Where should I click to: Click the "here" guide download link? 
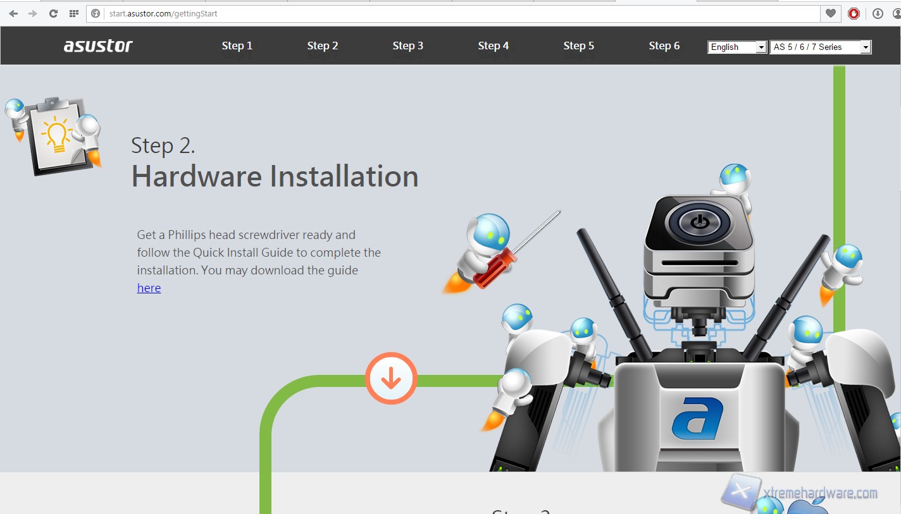[x=149, y=288]
